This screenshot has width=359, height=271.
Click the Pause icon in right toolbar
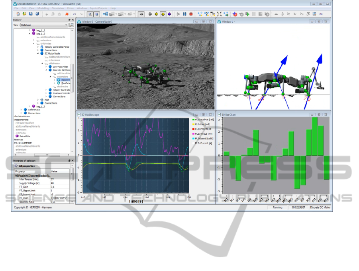point(254,14)
